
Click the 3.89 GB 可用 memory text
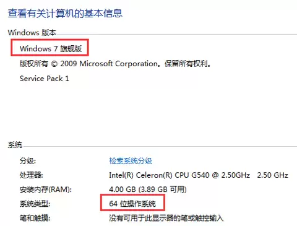point(163,189)
